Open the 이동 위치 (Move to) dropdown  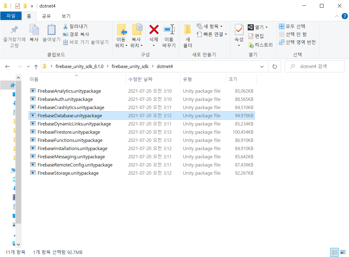[x=121, y=43]
